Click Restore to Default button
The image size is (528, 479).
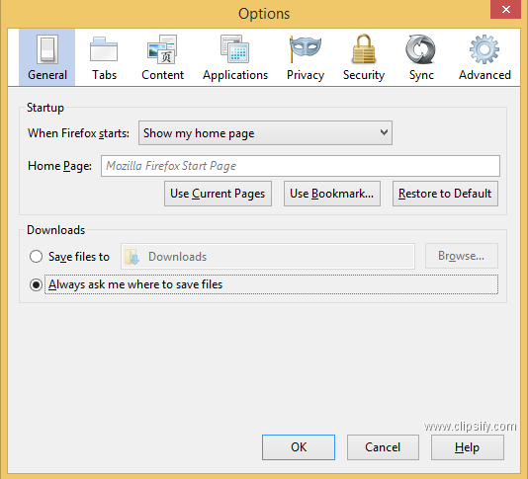(445, 194)
